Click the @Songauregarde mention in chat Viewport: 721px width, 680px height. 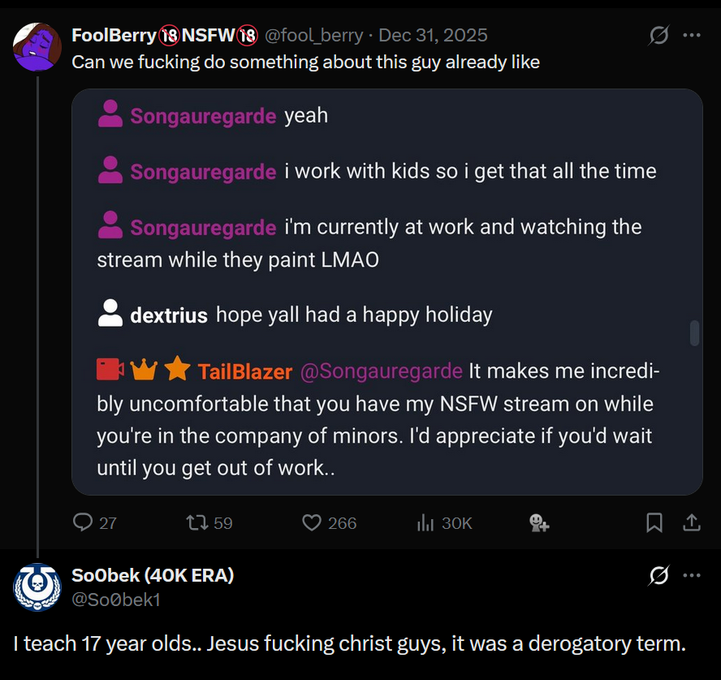tap(381, 371)
